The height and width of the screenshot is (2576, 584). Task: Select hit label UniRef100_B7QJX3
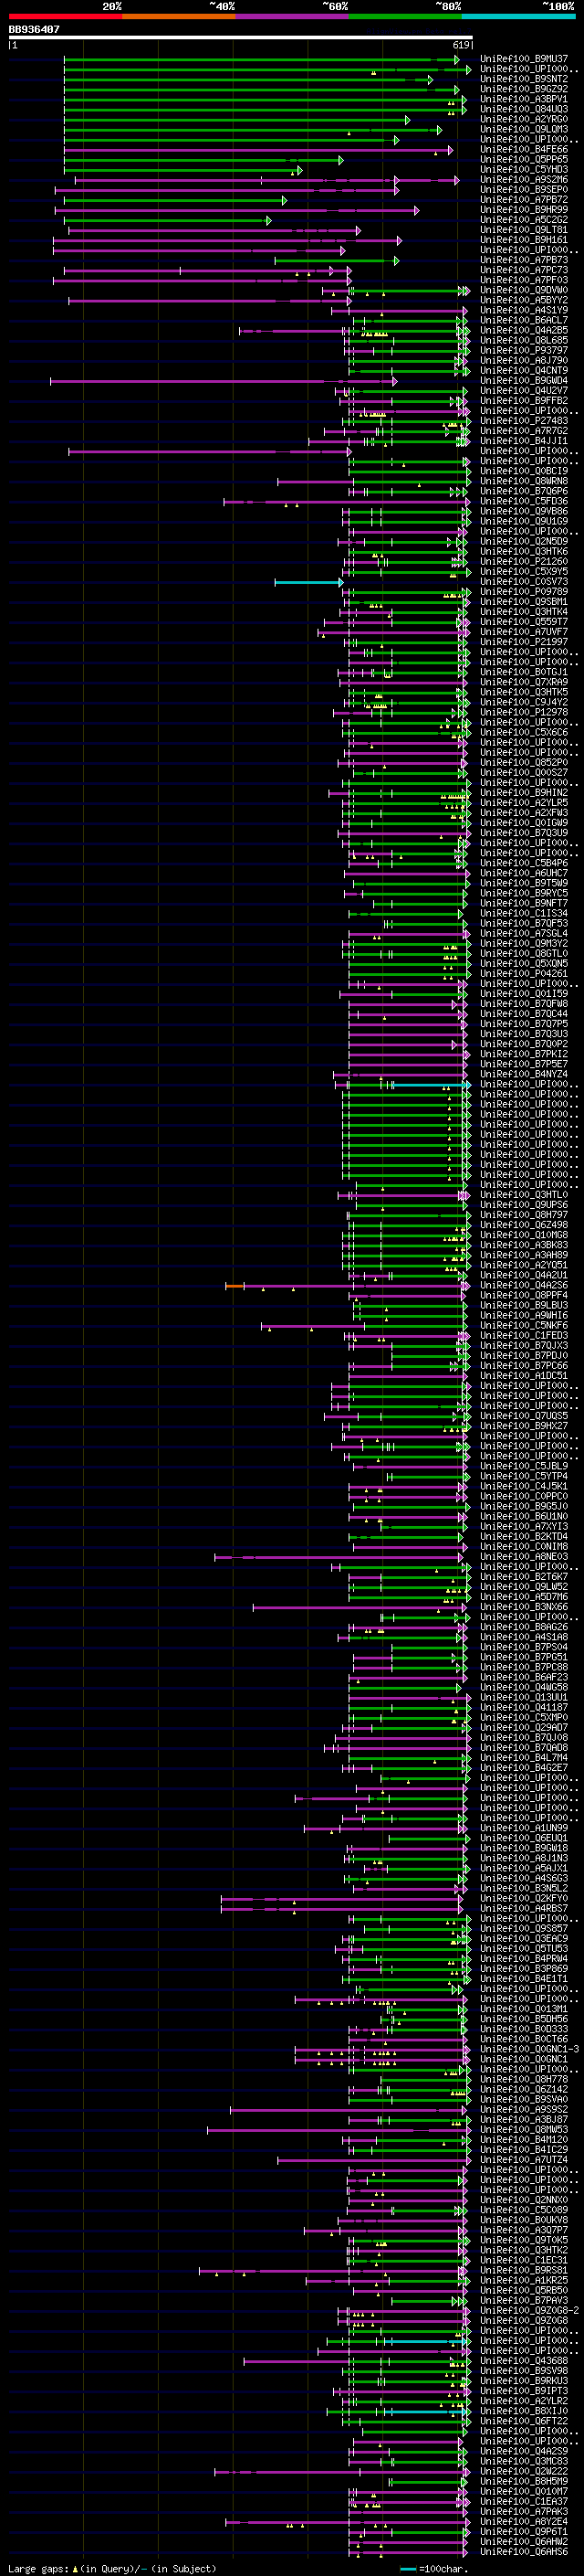tap(524, 1345)
